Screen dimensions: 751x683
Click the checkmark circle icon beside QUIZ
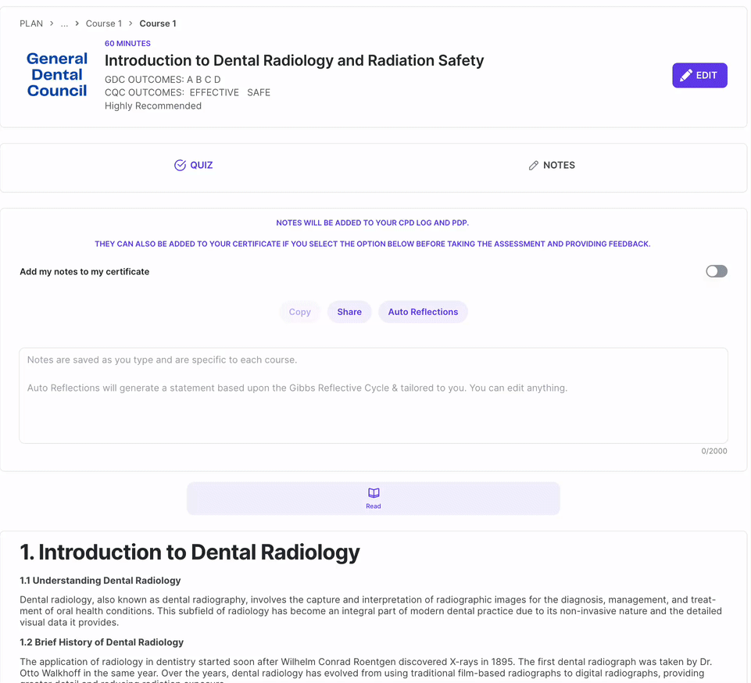coord(180,165)
